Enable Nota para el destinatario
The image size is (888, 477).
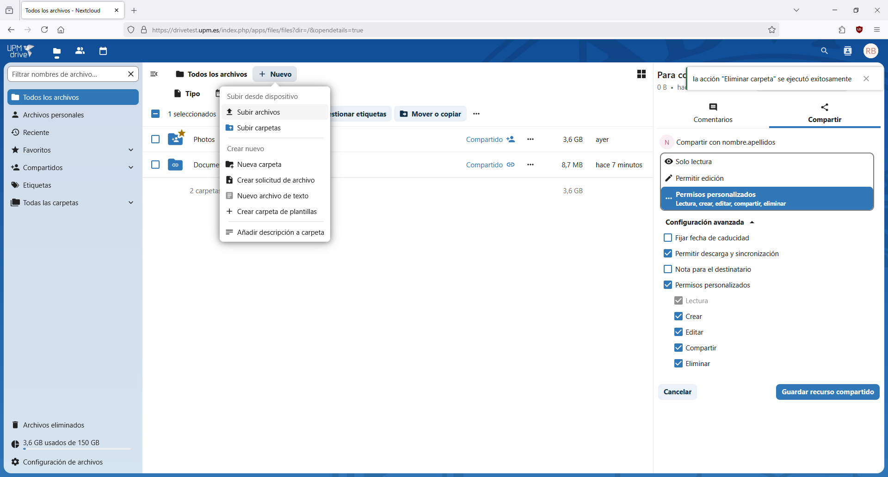pyautogui.click(x=668, y=269)
